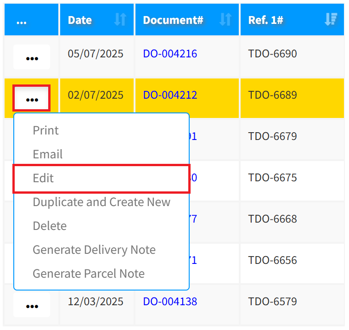Open document link DO-004138
349x330 pixels.
pyautogui.click(x=170, y=302)
